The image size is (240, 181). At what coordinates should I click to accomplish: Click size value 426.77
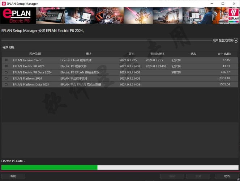[225, 72]
